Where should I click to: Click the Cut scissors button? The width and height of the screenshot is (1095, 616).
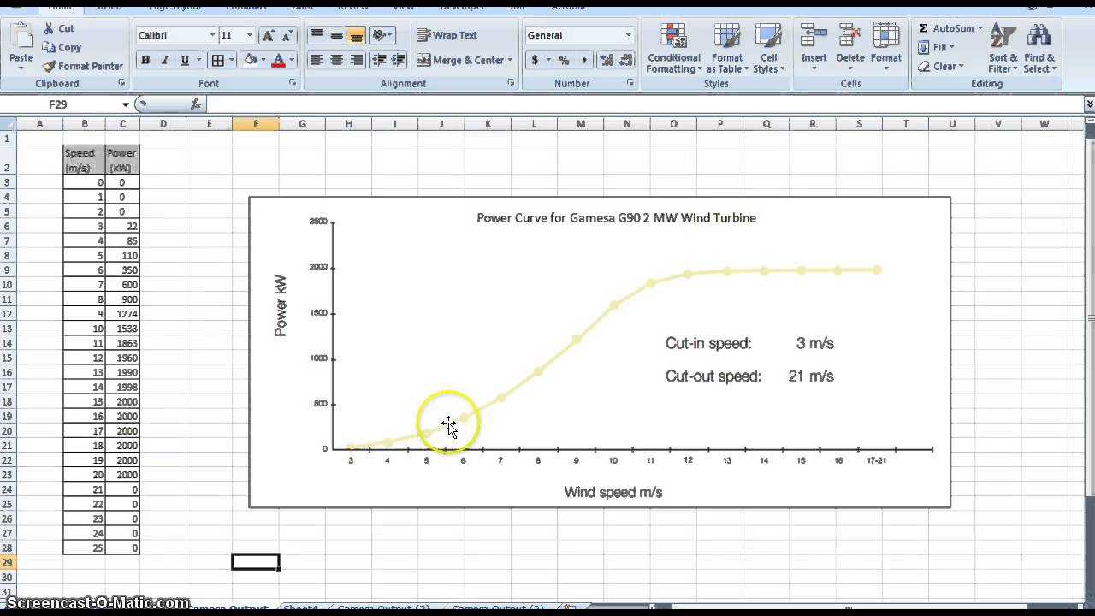(x=57, y=28)
